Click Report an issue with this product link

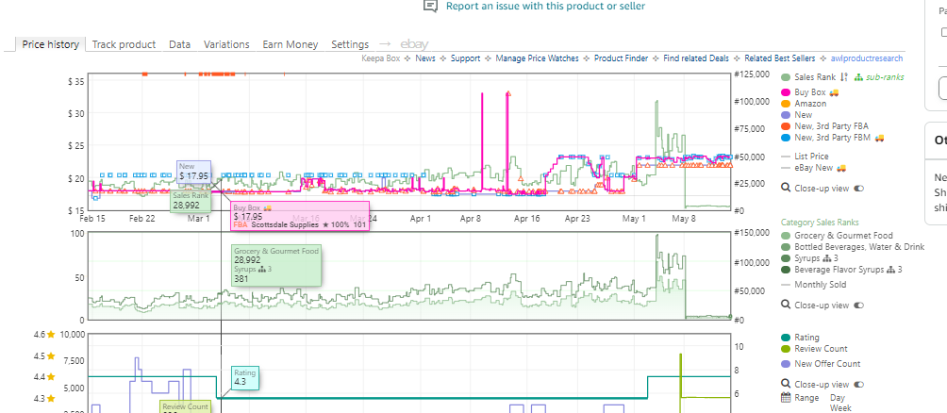click(x=545, y=6)
